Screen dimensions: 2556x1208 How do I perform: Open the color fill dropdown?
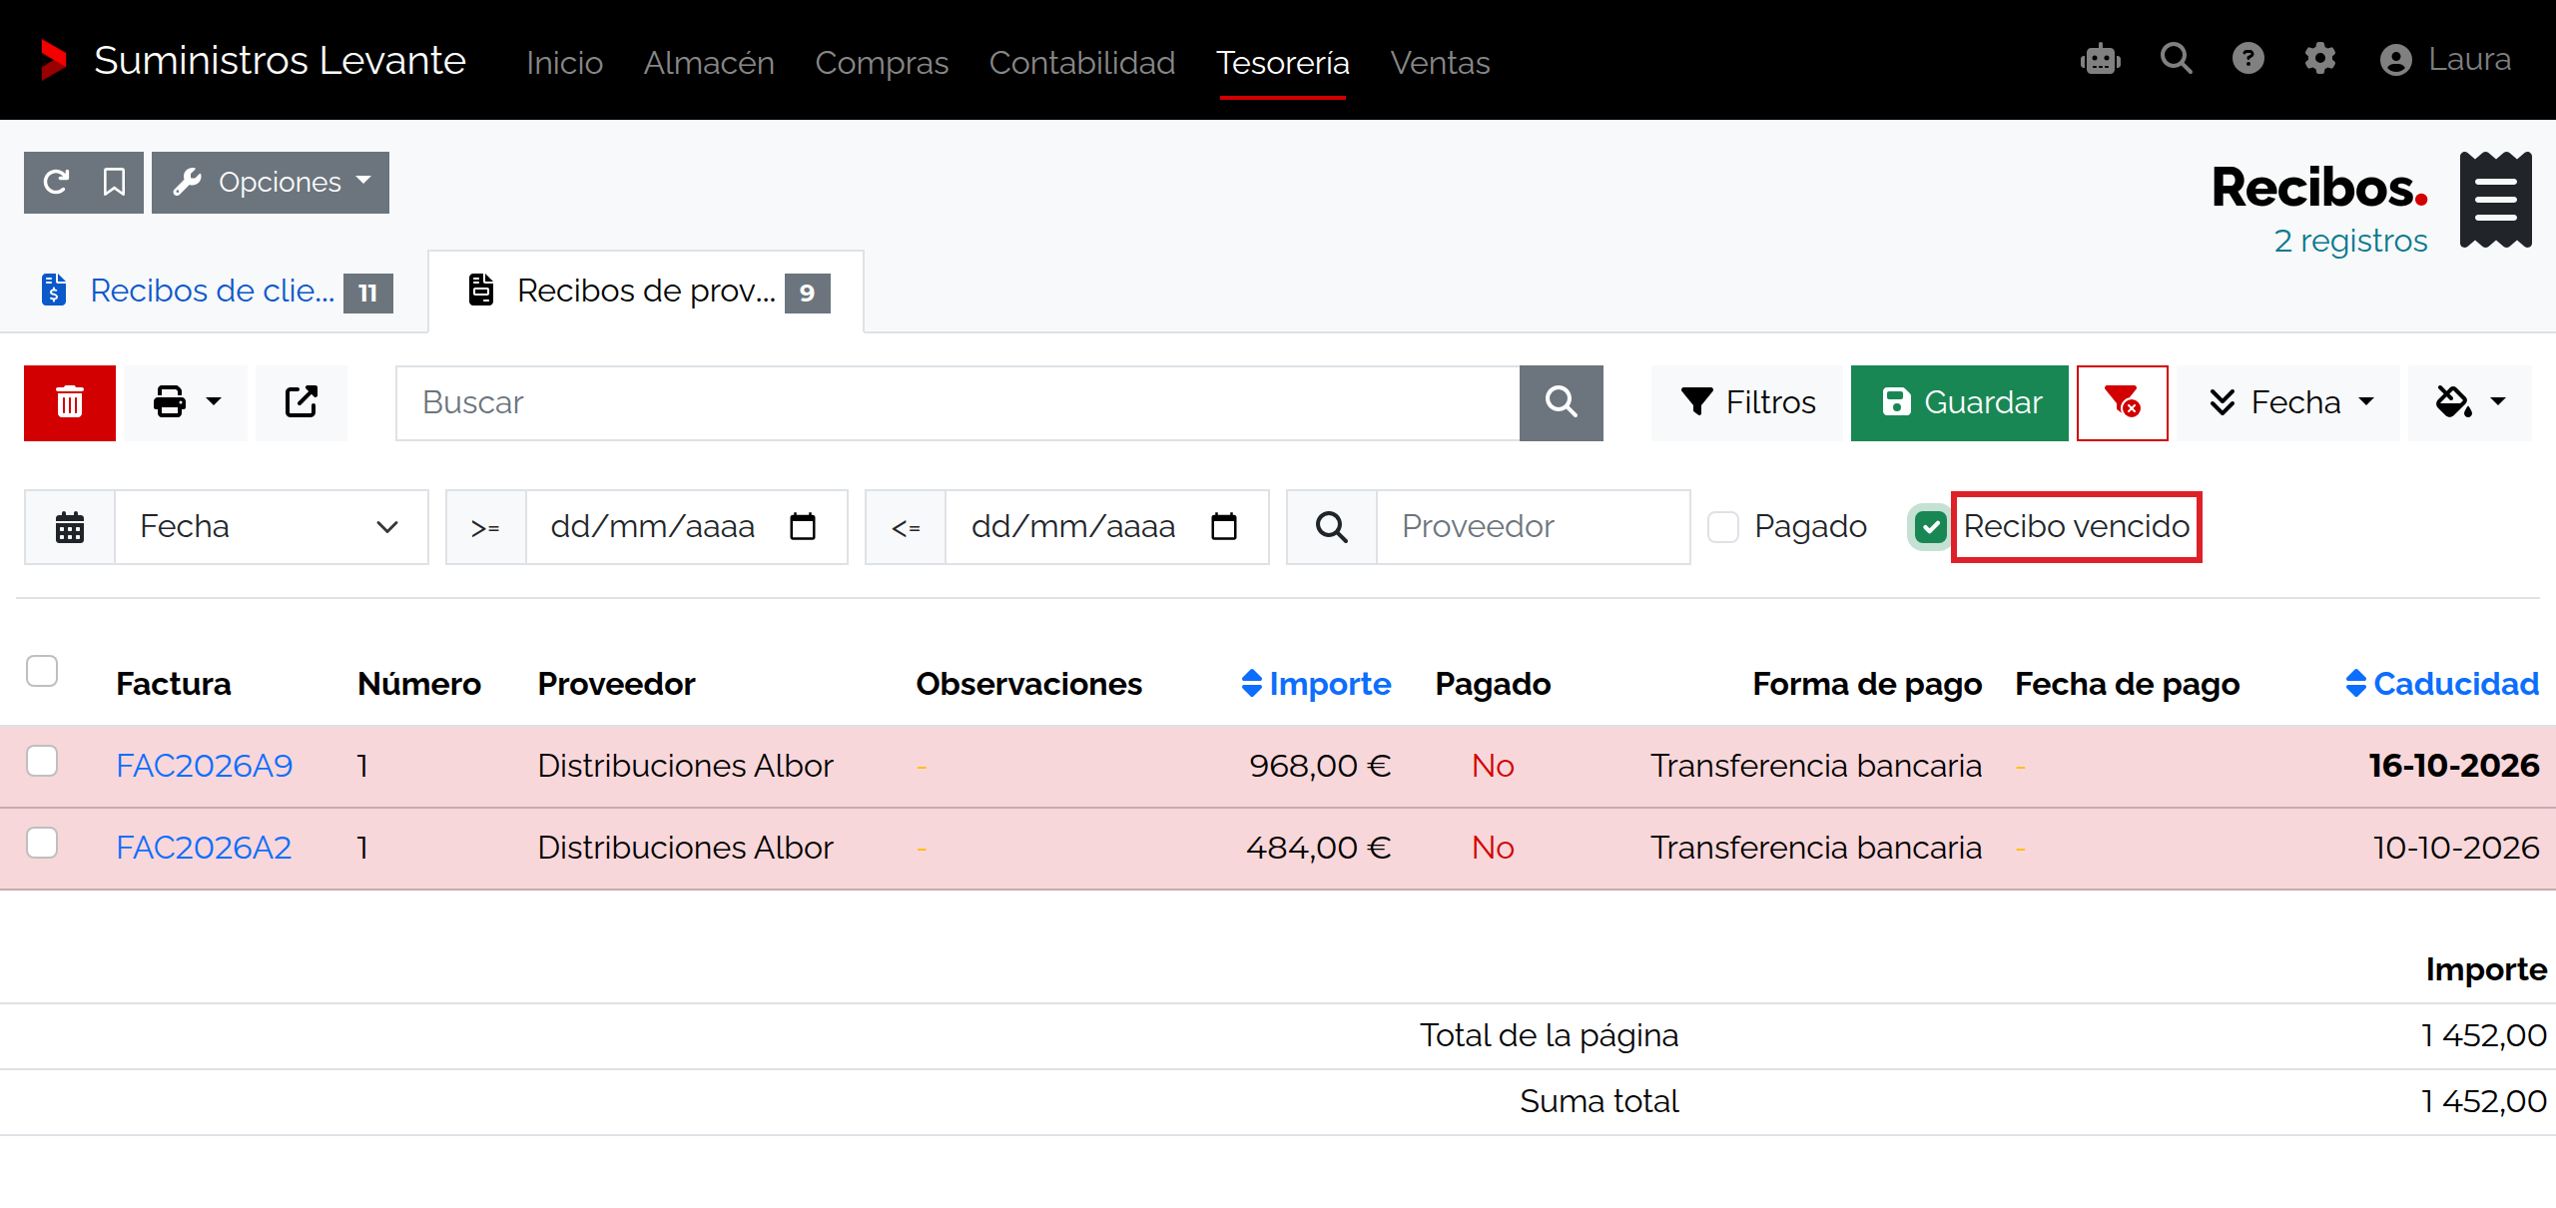2470,402
